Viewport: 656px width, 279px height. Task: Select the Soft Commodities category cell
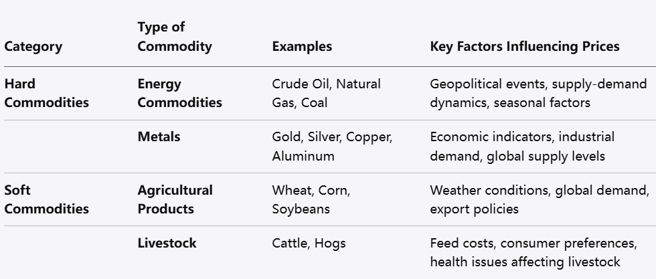point(46,199)
